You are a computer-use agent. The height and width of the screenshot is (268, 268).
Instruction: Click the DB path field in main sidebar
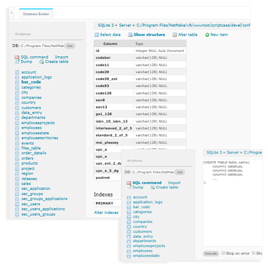click(x=42, y=46)
